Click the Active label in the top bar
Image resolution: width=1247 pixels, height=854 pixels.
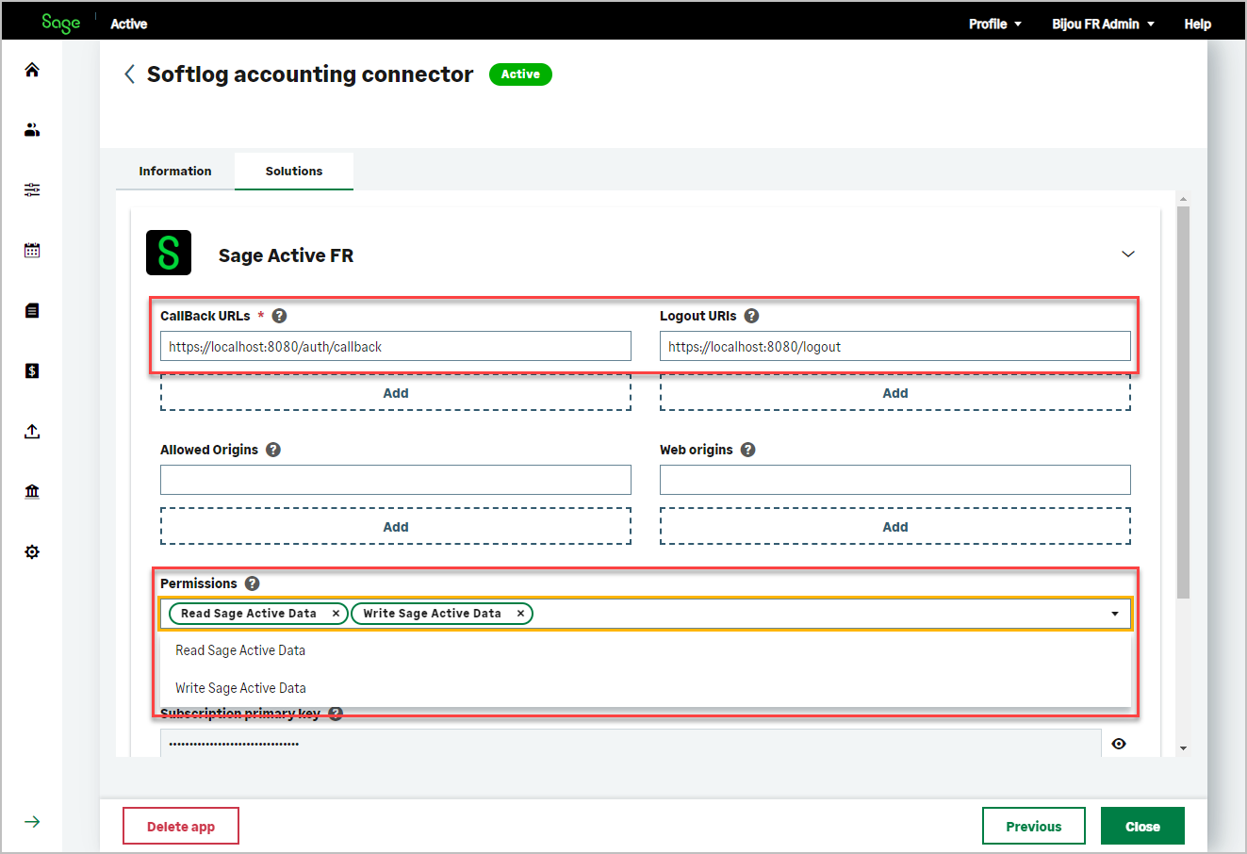point(129,24)
